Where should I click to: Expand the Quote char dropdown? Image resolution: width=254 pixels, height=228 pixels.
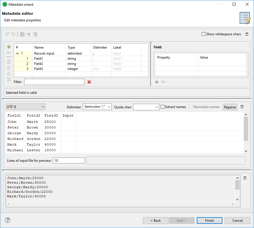pos(146,107)
